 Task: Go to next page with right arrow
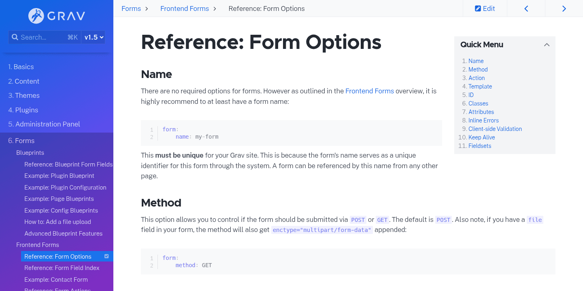pyautogui.click(x=564, y=8)
